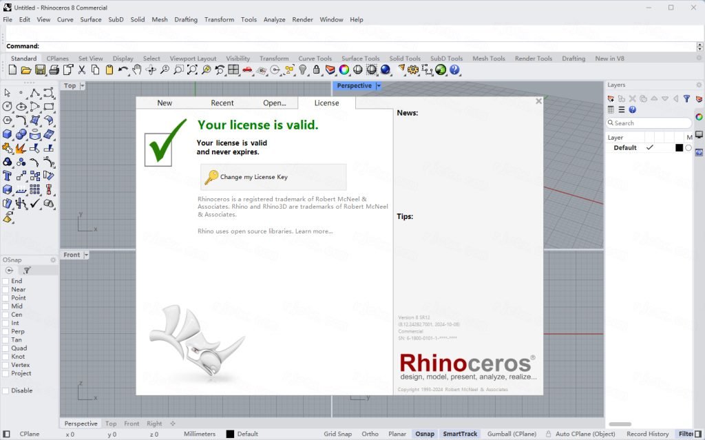Open the Analyze menu

click(x=274, y=19)
